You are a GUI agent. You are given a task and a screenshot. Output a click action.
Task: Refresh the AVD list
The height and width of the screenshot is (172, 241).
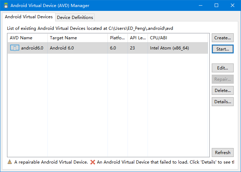(x=222, y=152)
